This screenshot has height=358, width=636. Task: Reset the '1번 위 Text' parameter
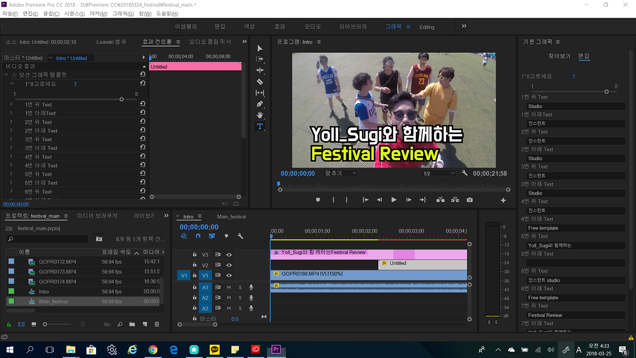[x=143, y=104]
